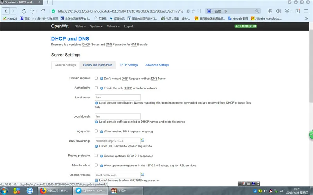This screenshot has width=313, height=195.
Task: Click the browser speaker/mute icon
Action: pyautogui.click(x=278, y=11)
